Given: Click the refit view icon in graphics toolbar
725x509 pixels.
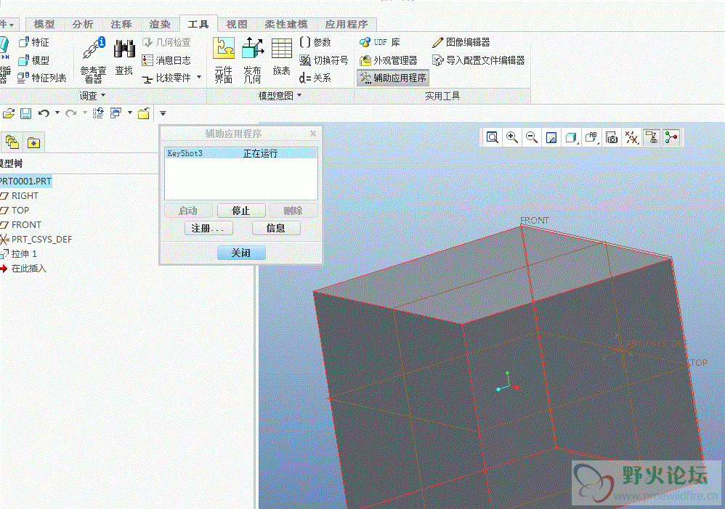Looking at the screenshot, I should click(x=493, y=137).
